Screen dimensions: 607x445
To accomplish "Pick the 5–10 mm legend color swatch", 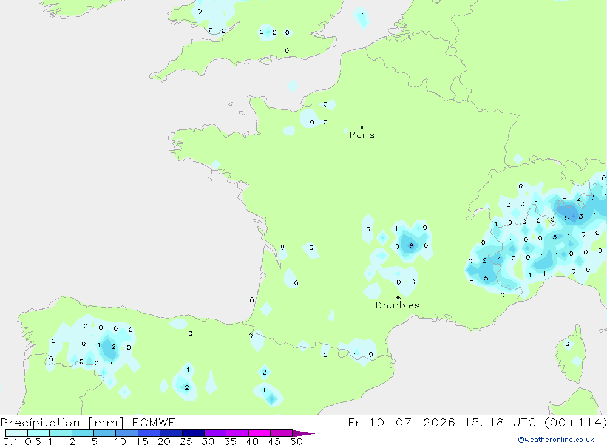I will tap(104, 433).
